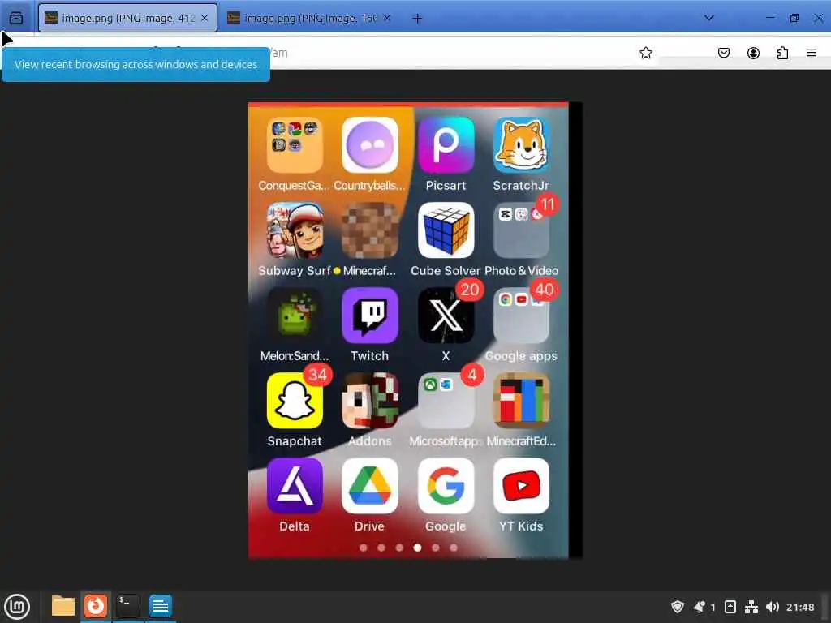
Task: Open security shield tray icon
Action: tap(678, 607)
